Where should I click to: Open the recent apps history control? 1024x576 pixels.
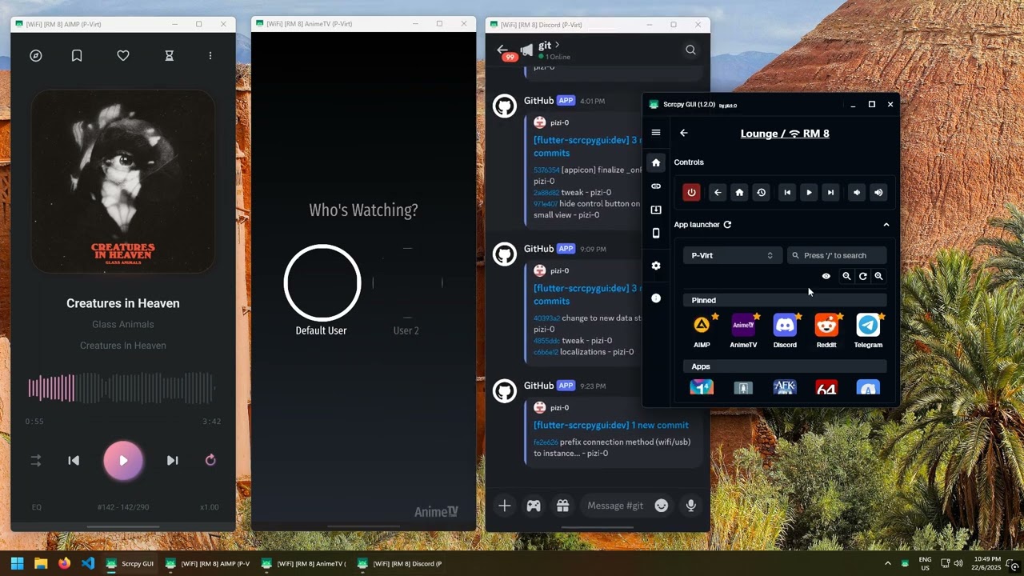point(761,192)
